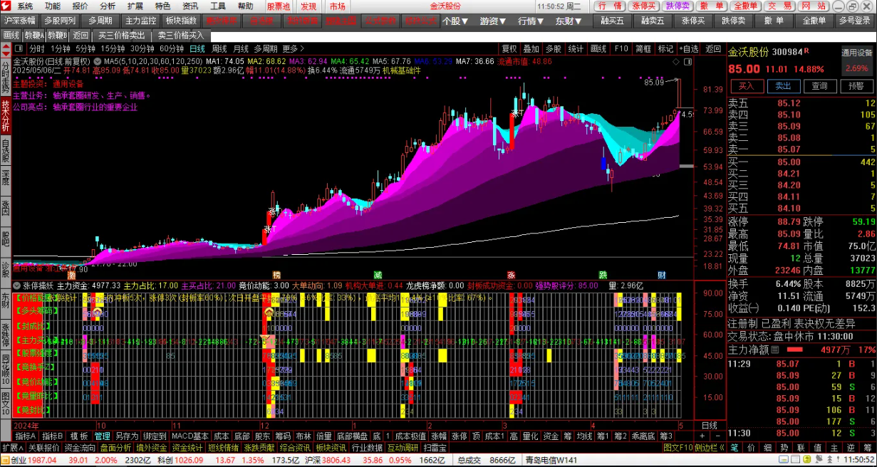Click the 财 marker icon below the chart
The width and height of the screenshot is (877, 467).
662,275
